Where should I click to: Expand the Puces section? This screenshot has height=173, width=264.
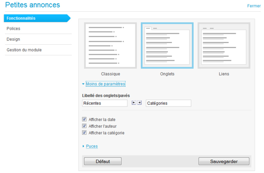(x=92, y=146)
